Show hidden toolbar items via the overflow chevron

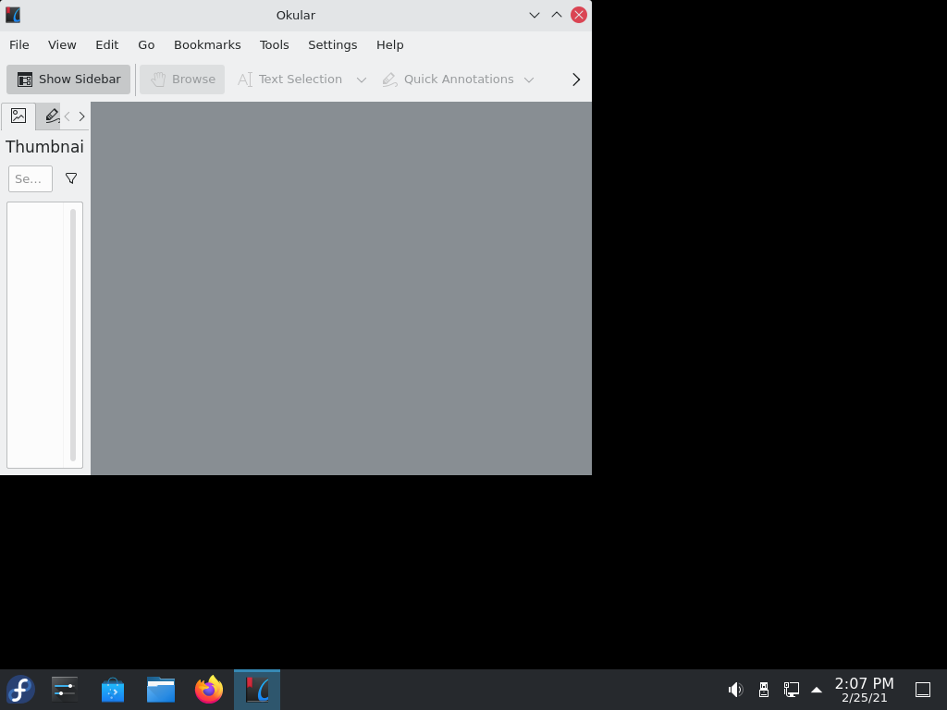click(x=575, y=80)
